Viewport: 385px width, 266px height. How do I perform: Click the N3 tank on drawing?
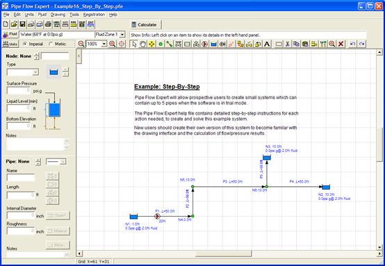point(267,157)
